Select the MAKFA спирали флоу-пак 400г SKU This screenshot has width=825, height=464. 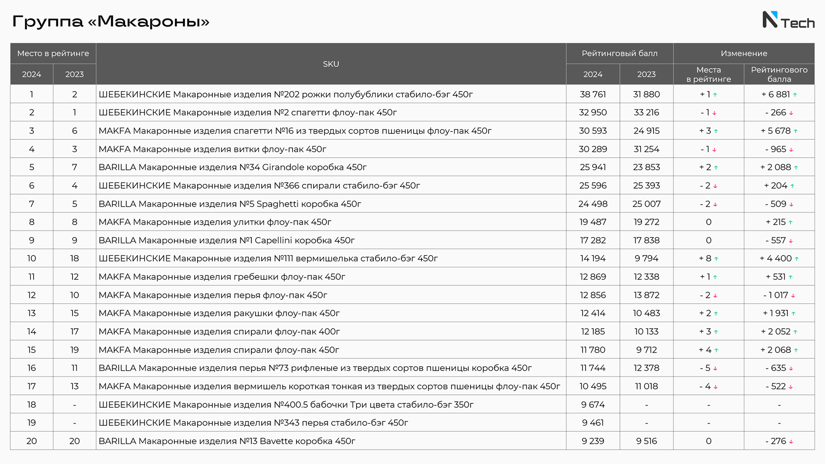[219, 332]
